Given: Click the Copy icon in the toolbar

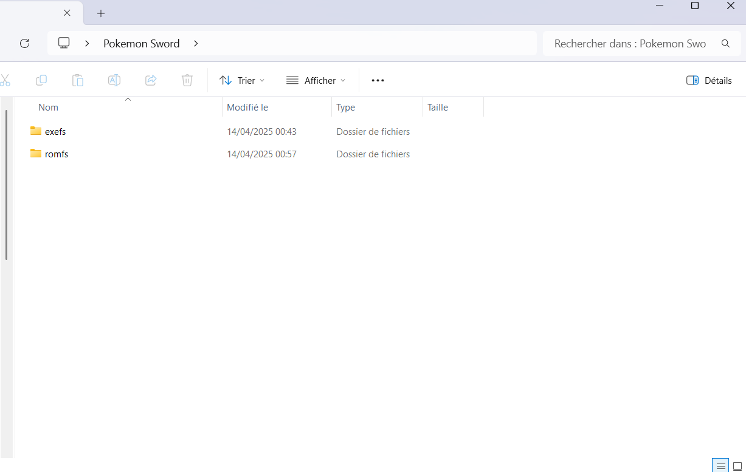Looking at the screenshot, I should click(x=41, y=80).
